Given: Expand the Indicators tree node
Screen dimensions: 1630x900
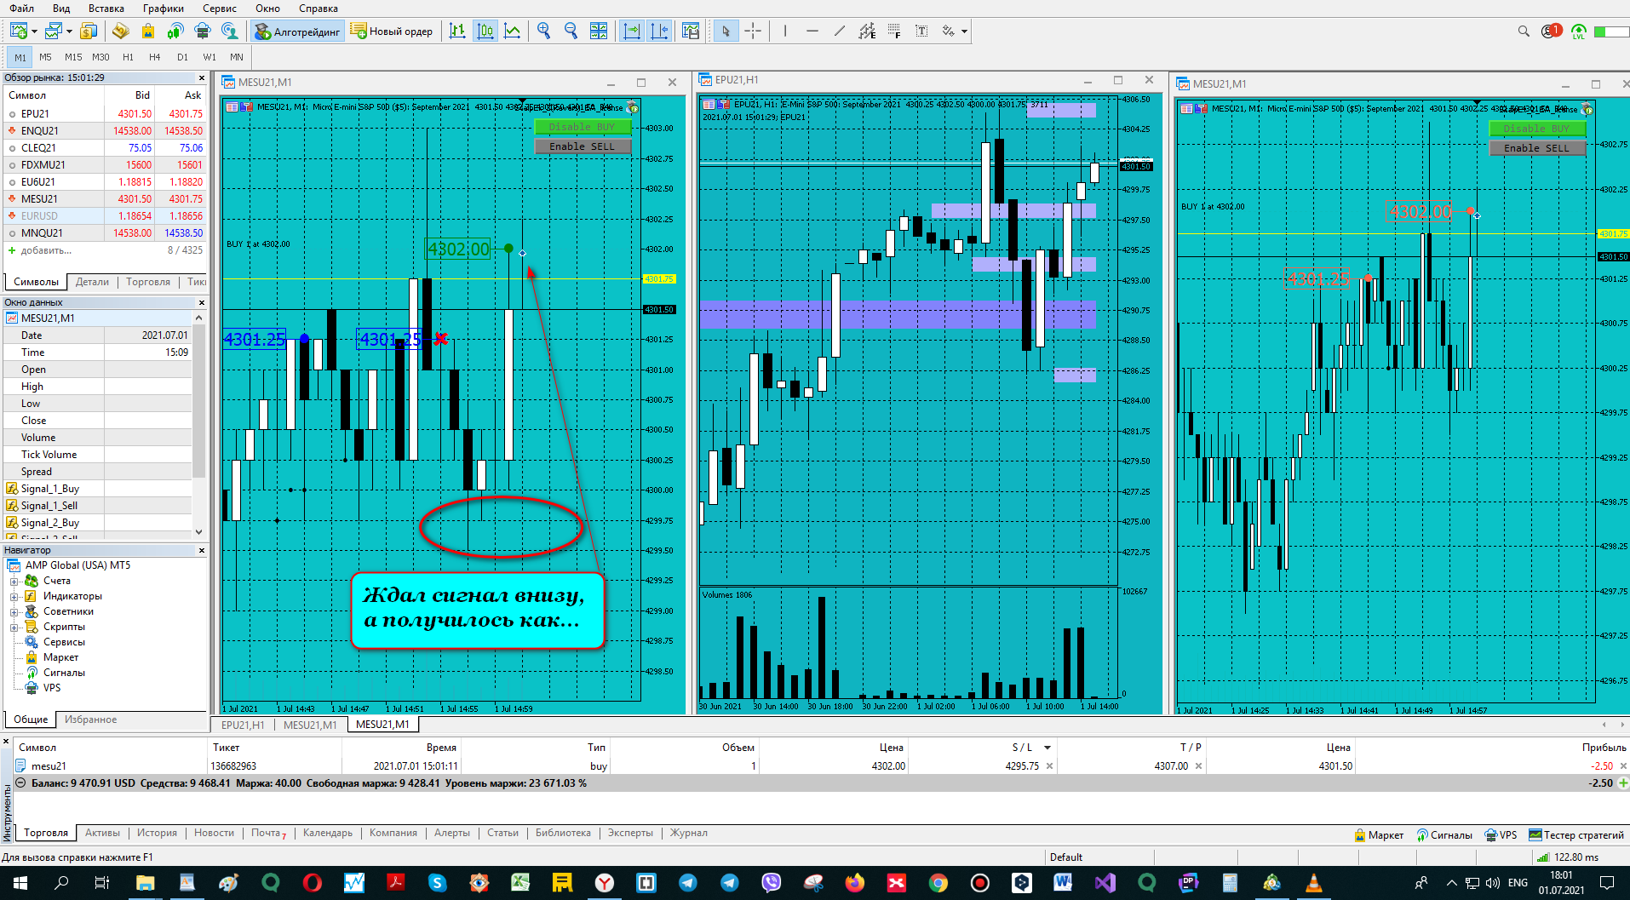Looking at the screenshot, I should point(14,596).
